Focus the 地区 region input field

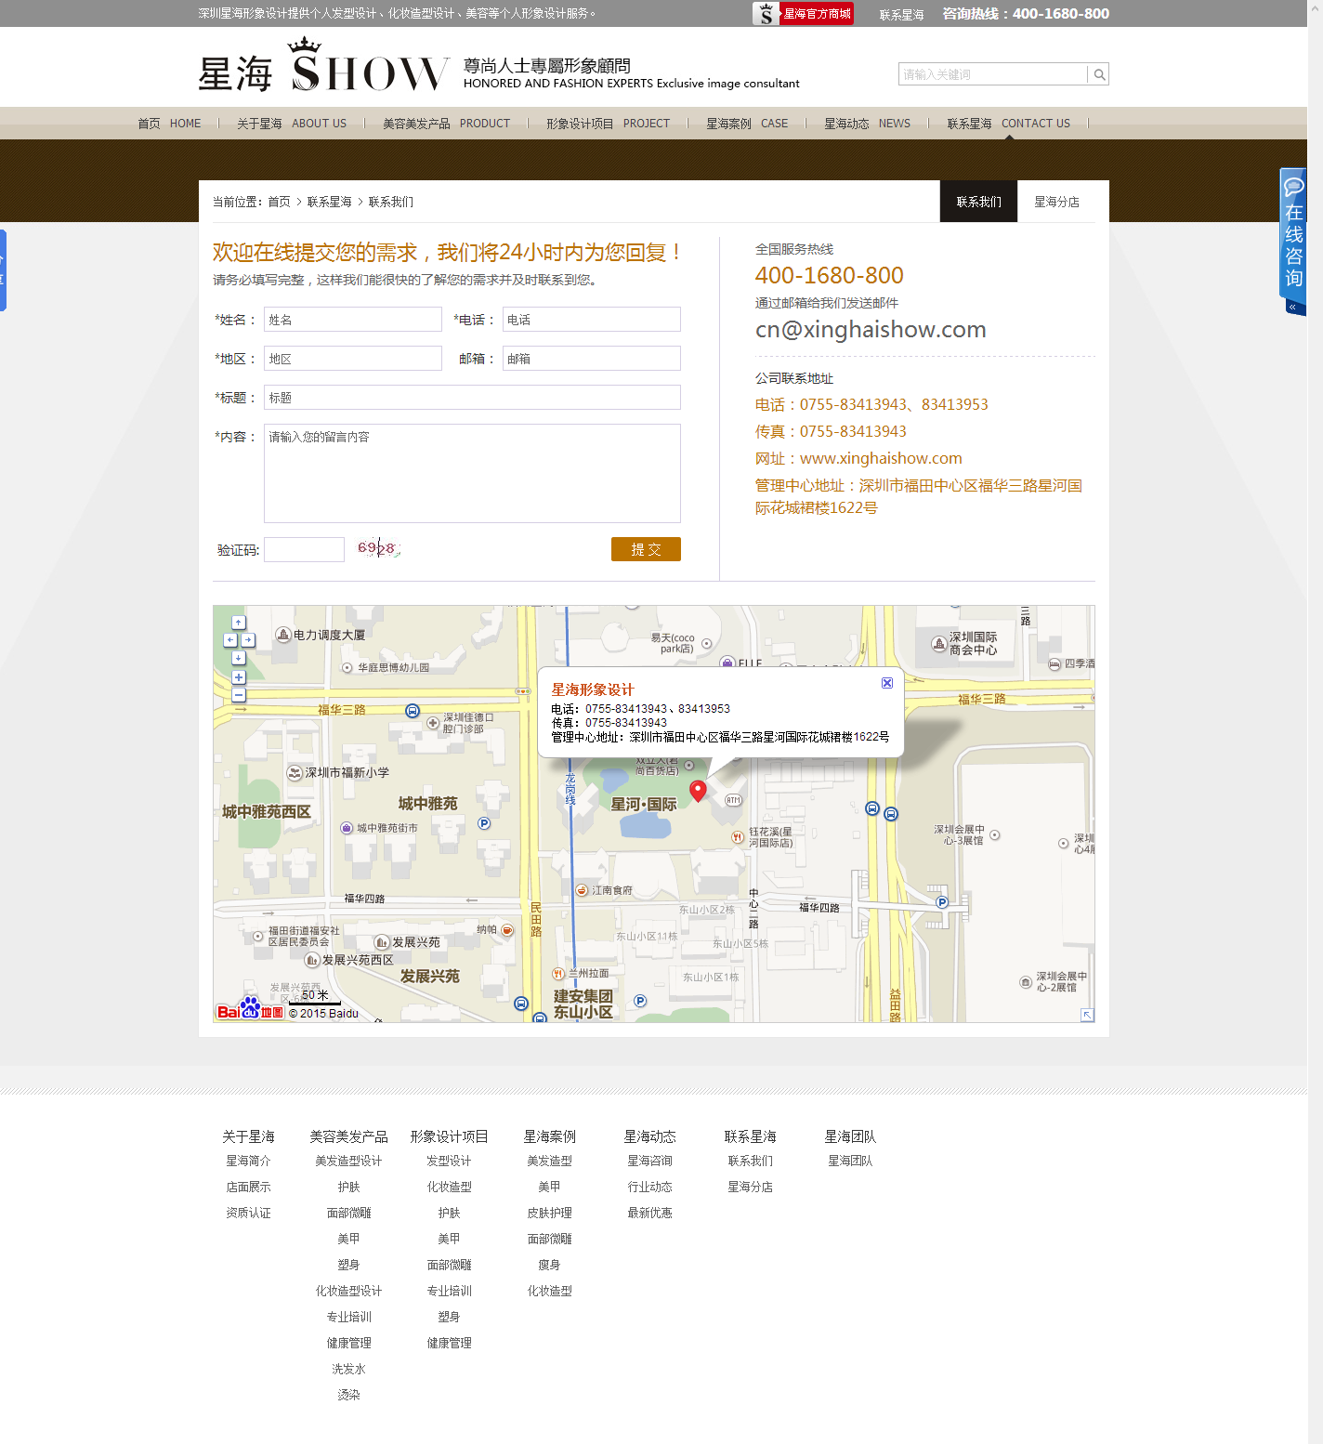click(353, 359)
